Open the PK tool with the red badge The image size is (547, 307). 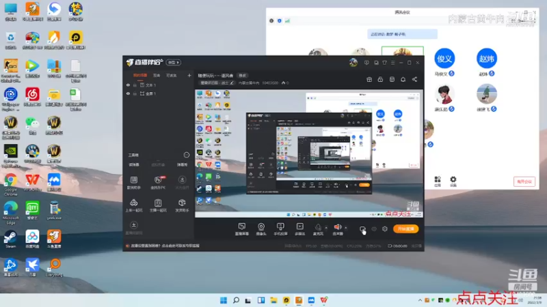158,182
